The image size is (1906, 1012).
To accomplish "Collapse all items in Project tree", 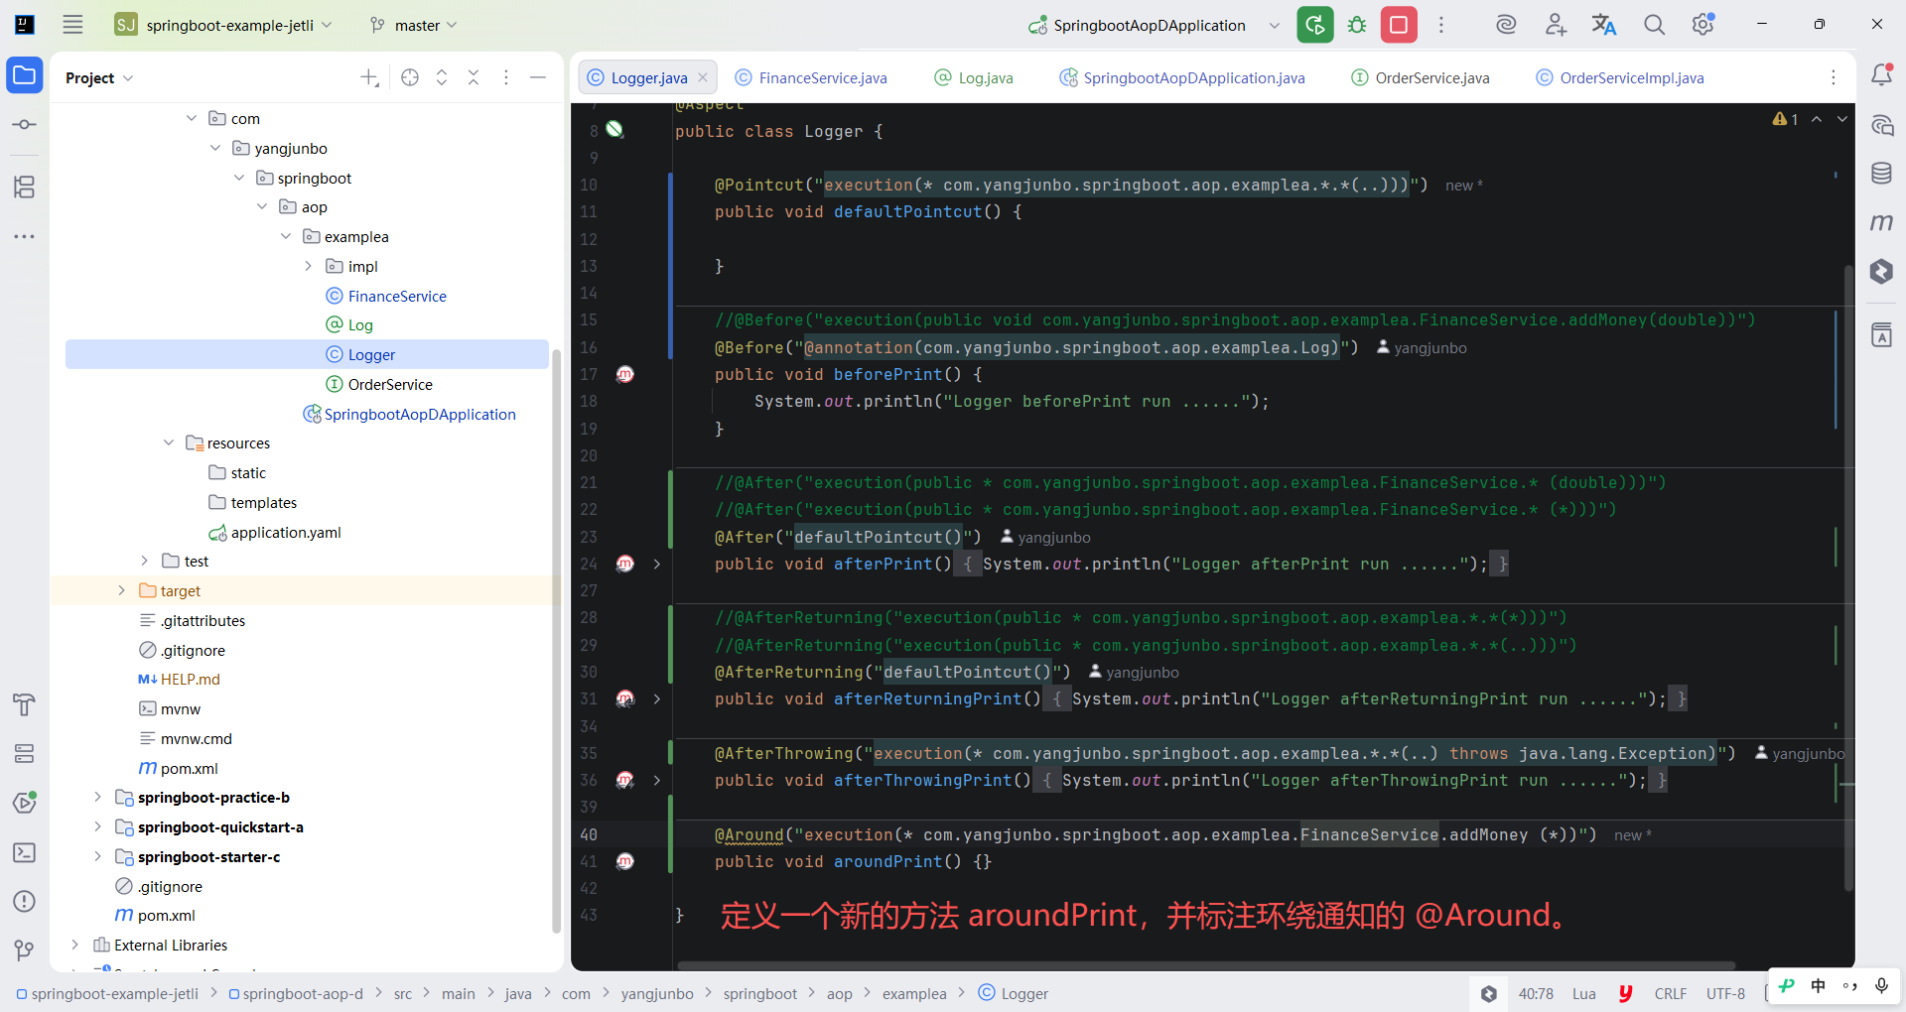I will point(474,77).
